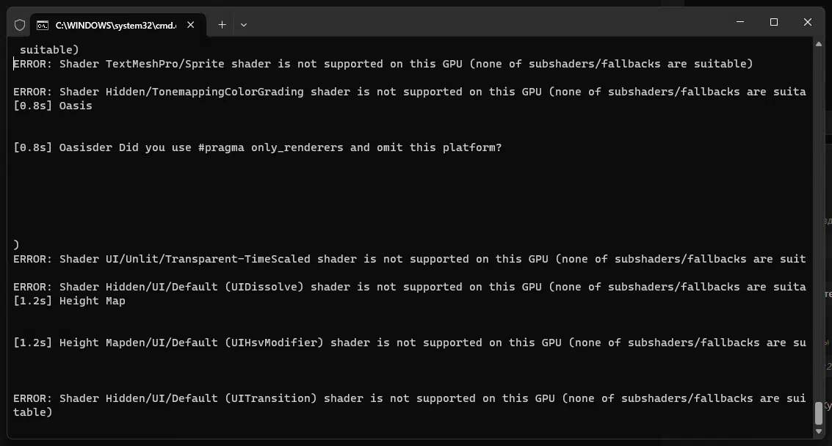Click the vertical scrollbar thumb

pos(818,413)
